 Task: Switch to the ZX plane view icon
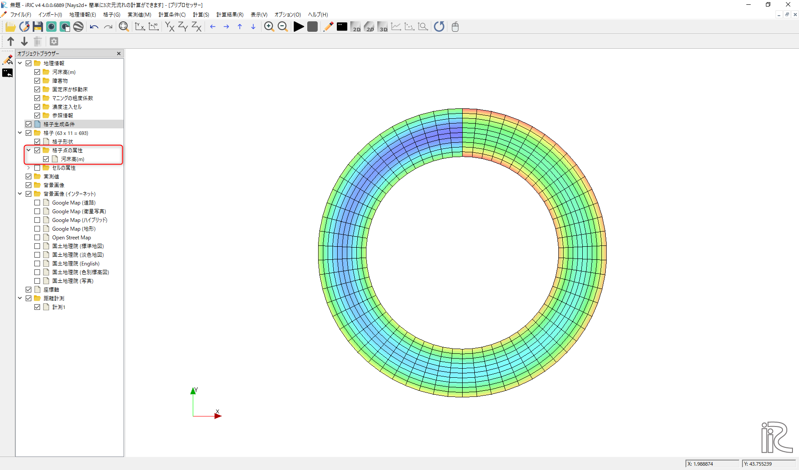pyautogui.click(x=197, y=27)
